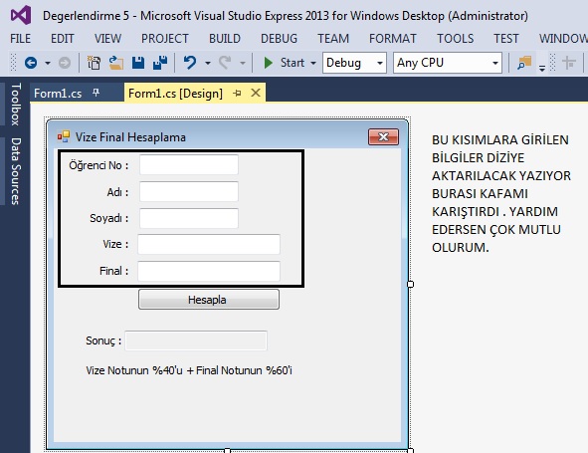Toggle pin on the Form1.cs [Design] tab

tap(237, 93)
